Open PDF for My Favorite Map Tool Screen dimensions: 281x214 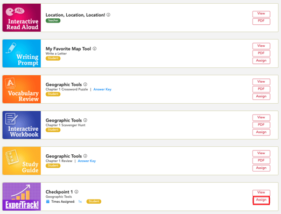(x=261, y=53)
